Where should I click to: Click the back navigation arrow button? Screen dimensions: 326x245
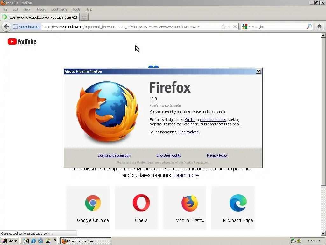[x=6, y=27]
